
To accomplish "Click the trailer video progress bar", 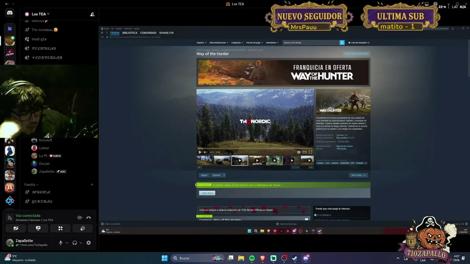I will pos(255,149).
